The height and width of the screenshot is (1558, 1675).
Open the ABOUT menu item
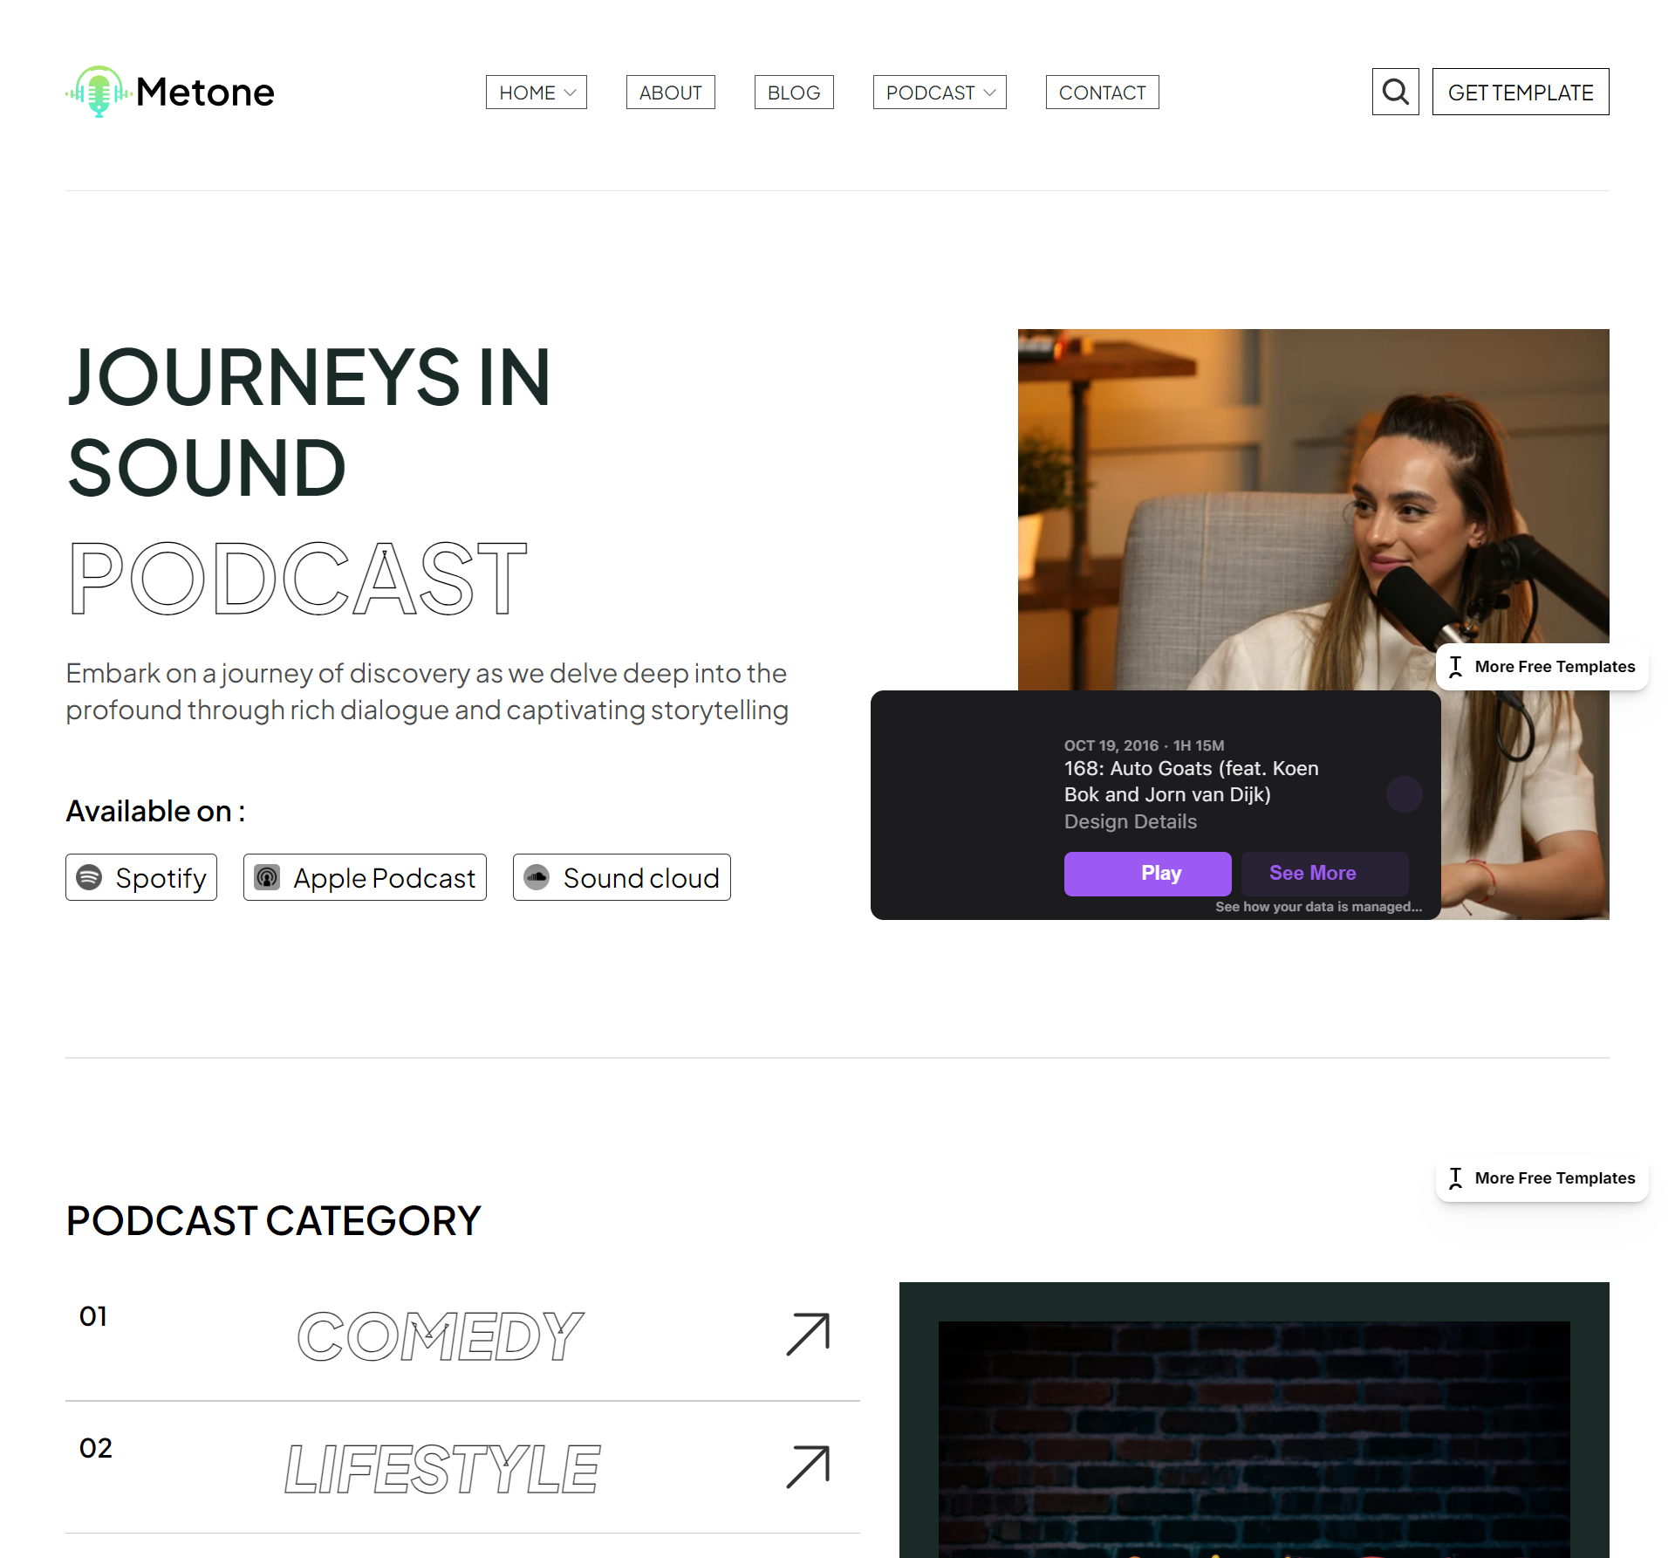pyautogui.click(x=670, y=93)
